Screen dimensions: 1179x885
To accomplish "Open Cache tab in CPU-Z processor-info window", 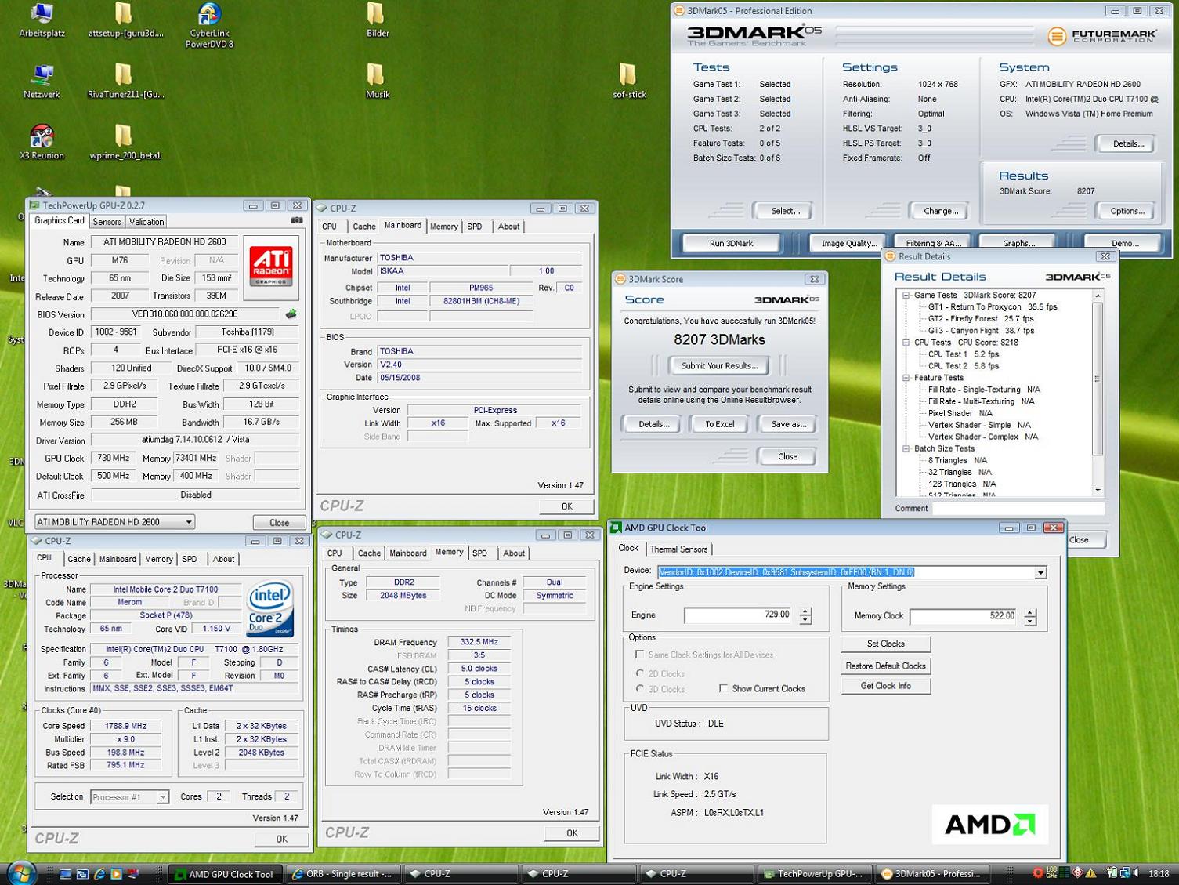I will [79, 559].
